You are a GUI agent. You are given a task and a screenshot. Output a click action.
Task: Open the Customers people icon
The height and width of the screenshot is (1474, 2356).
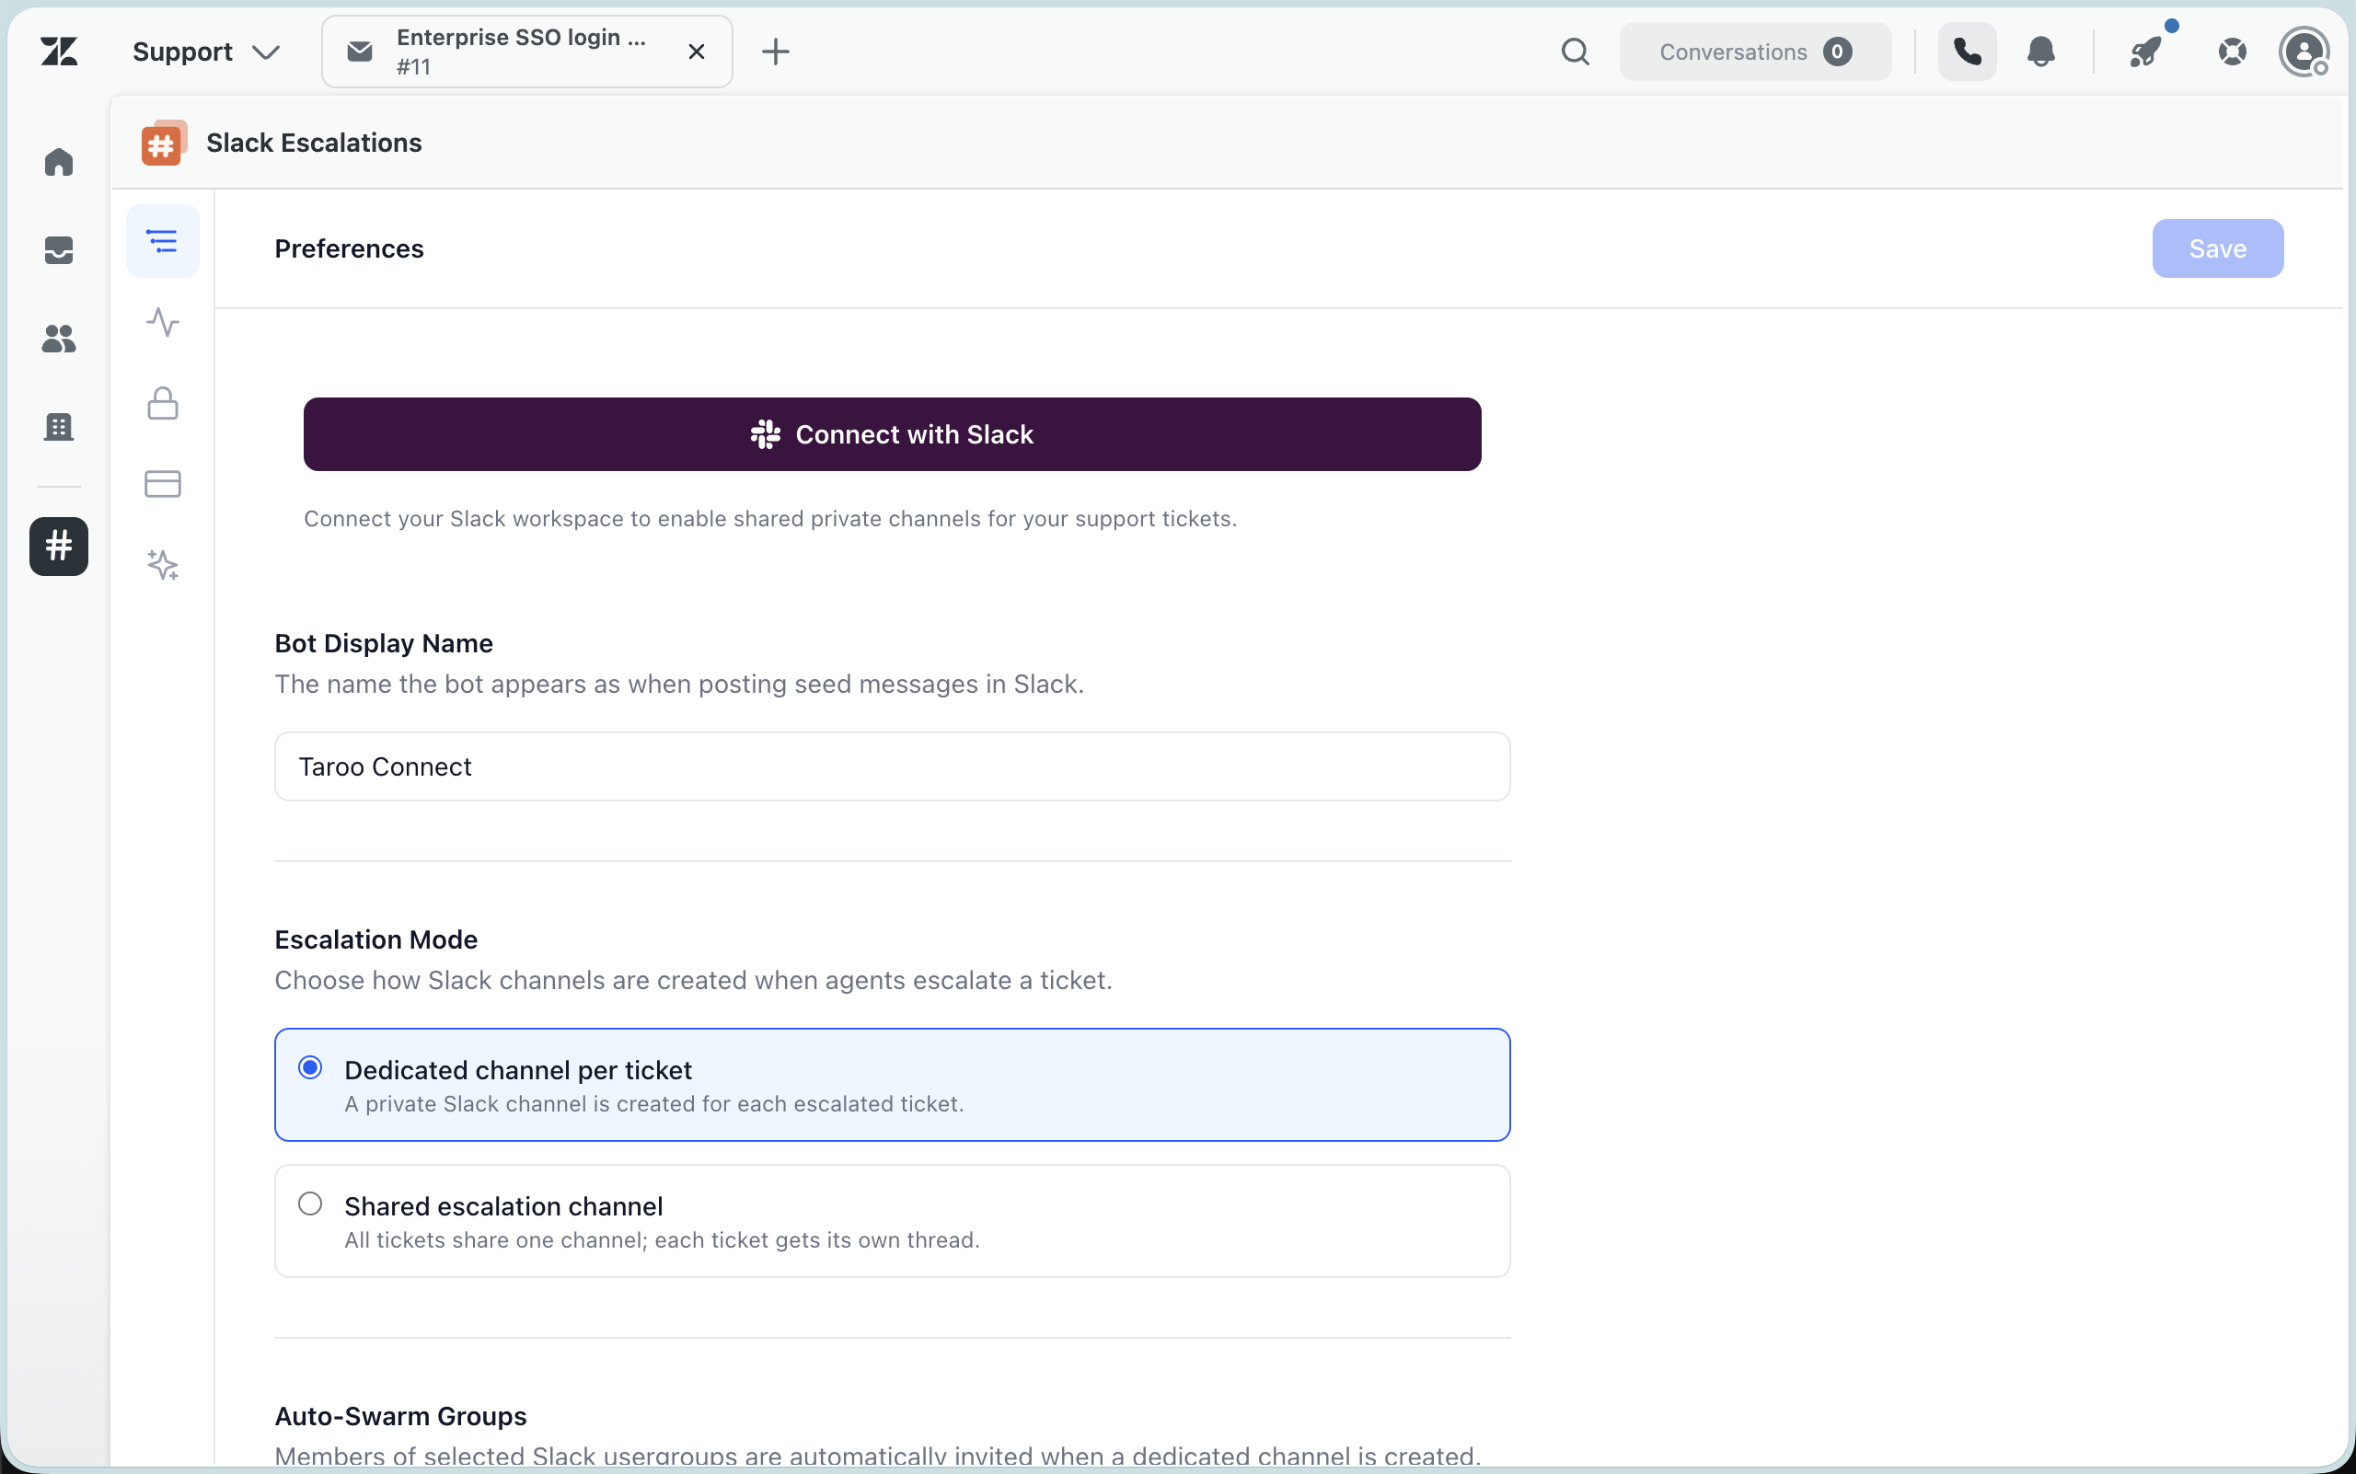(59, 339)
